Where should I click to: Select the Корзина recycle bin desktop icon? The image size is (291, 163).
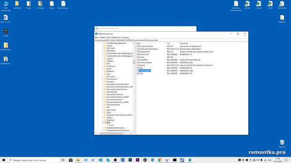click(x=282, y=144)
